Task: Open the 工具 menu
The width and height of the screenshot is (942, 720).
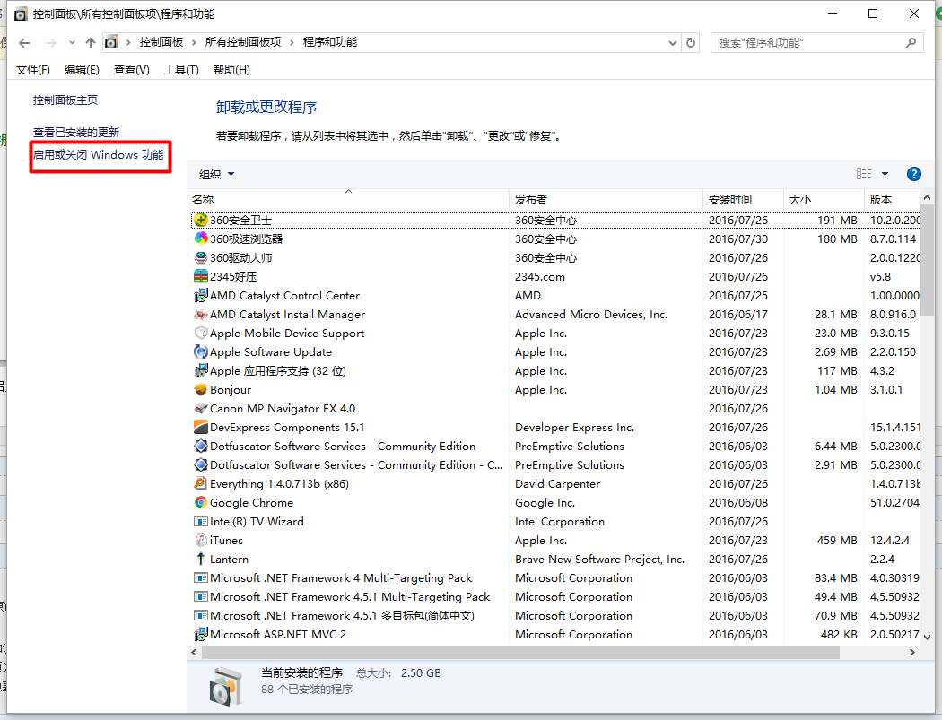Action: click(181, 69)
